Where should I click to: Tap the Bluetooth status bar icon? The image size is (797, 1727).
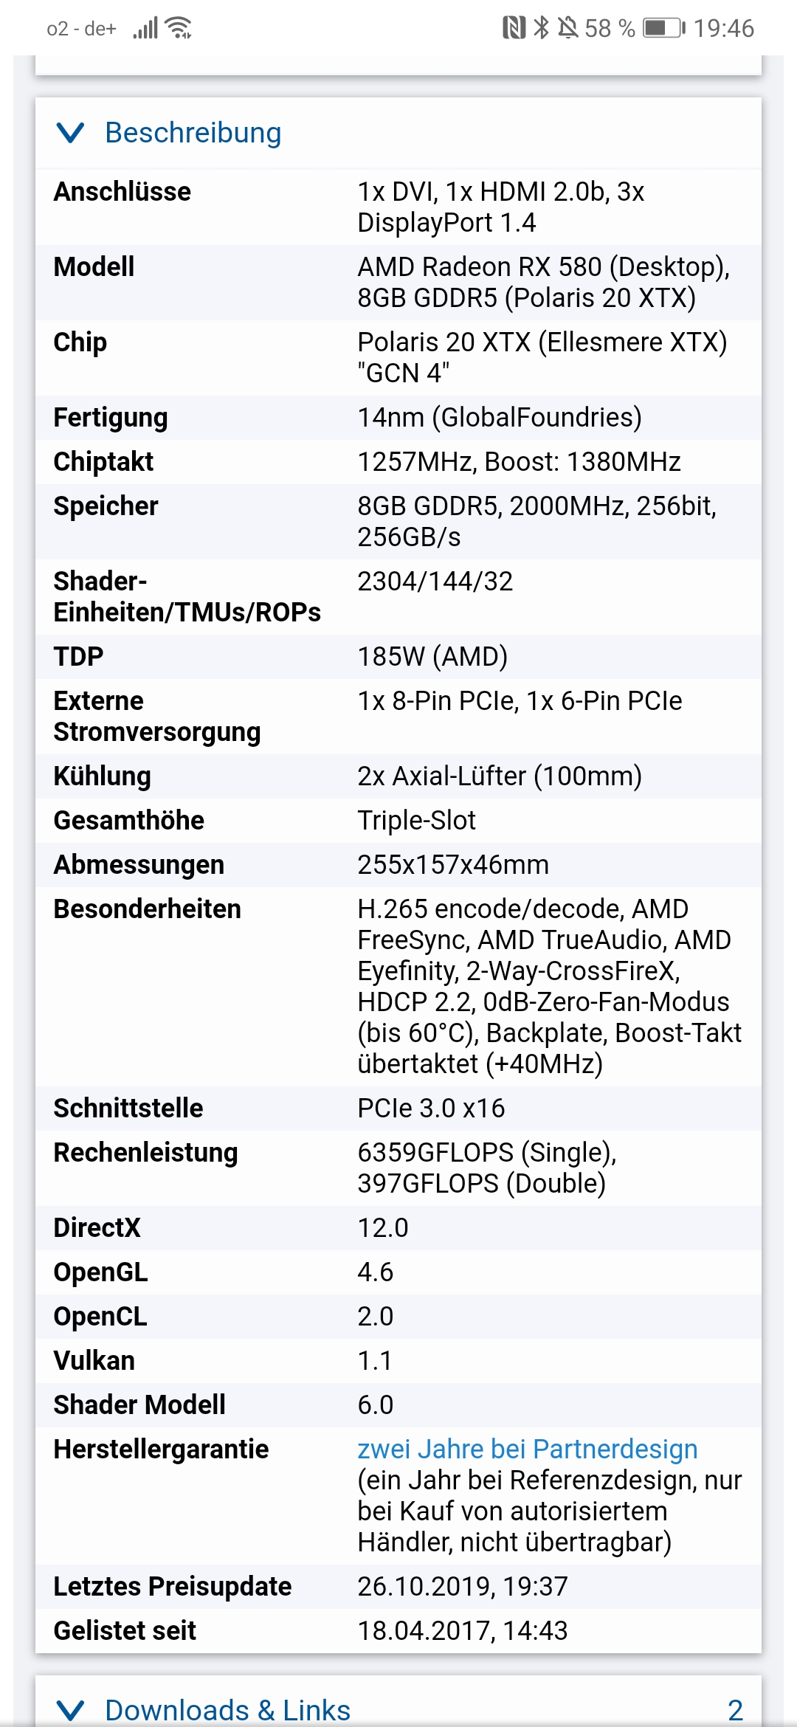click(x=542, y=28)
